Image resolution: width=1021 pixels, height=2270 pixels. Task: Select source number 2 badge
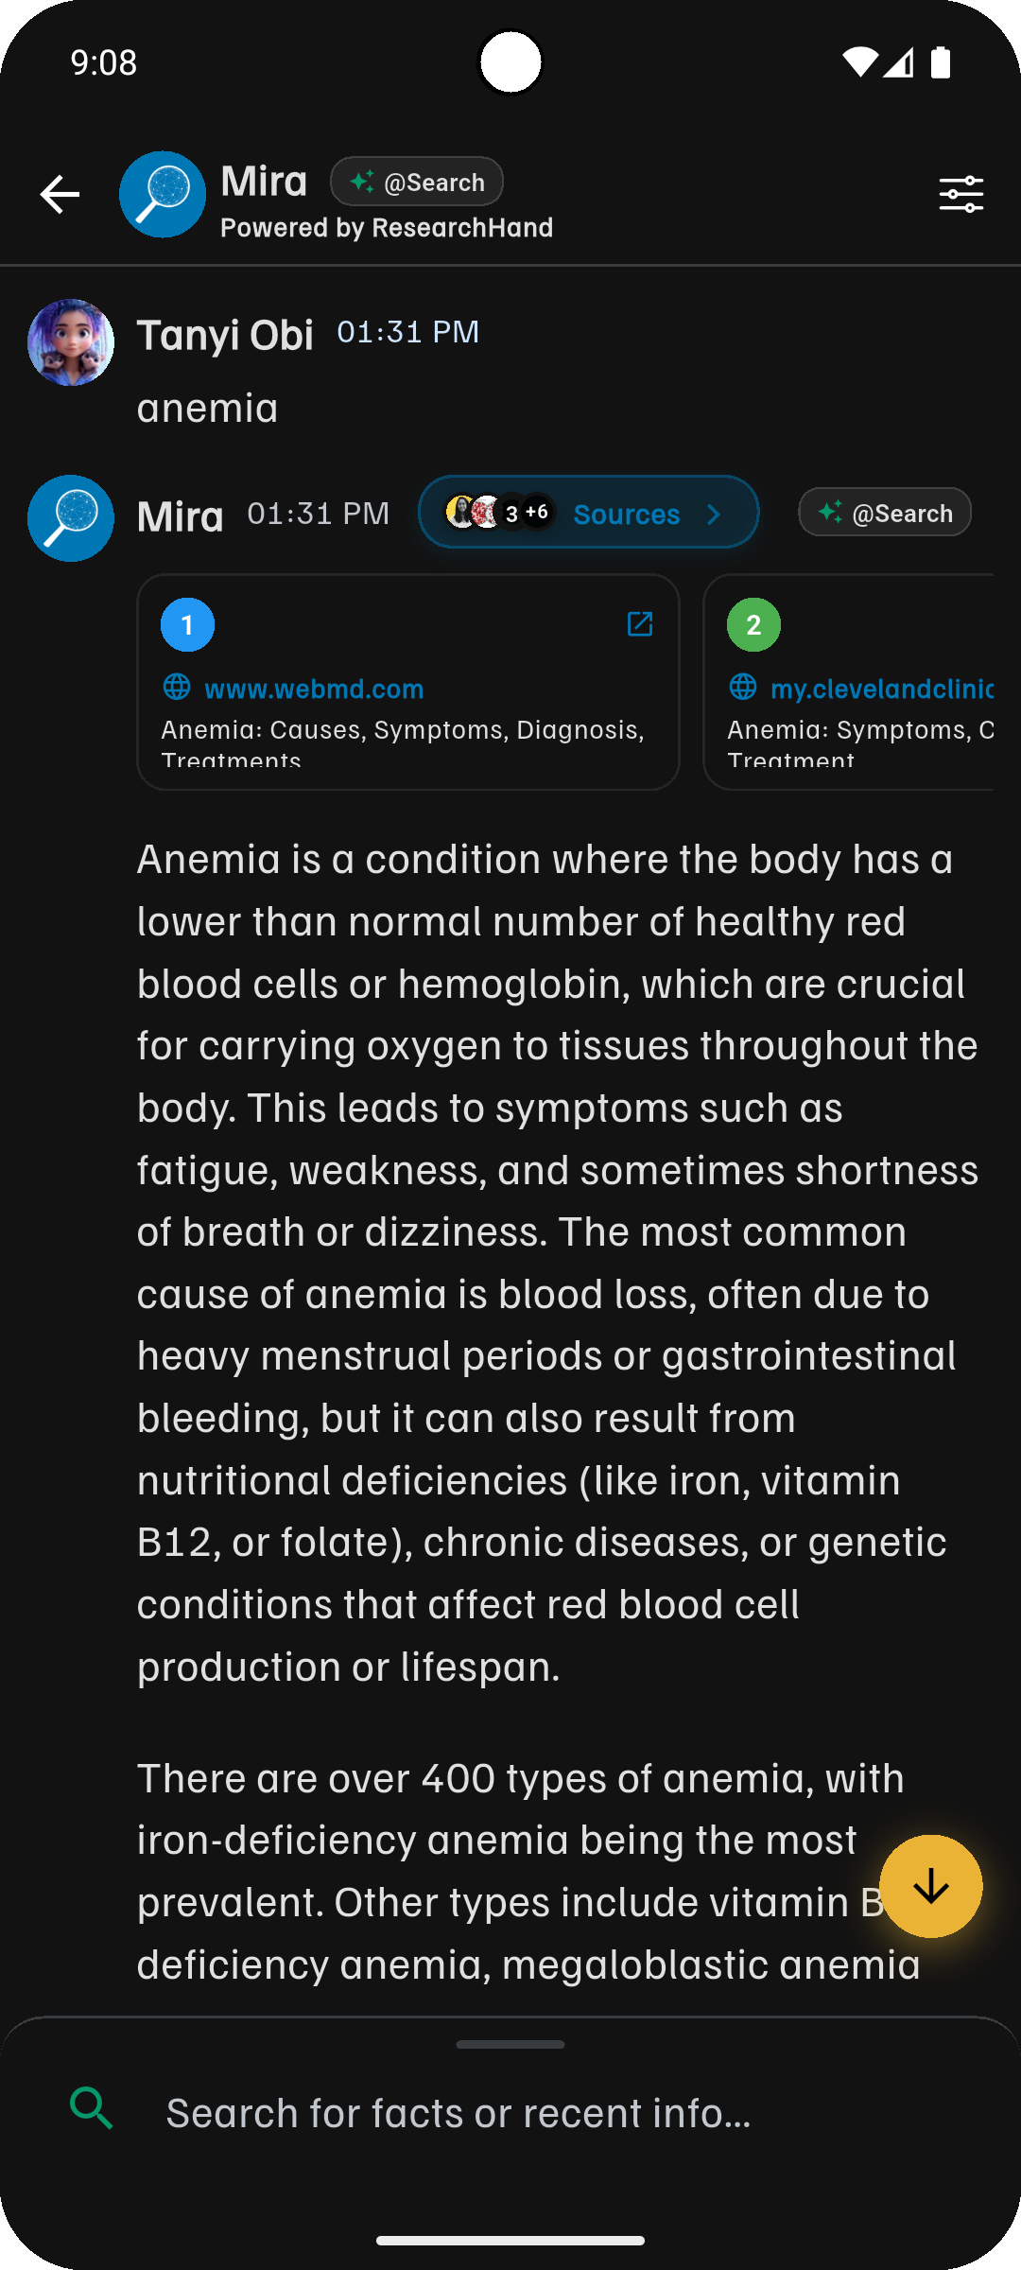pos(753,625)
